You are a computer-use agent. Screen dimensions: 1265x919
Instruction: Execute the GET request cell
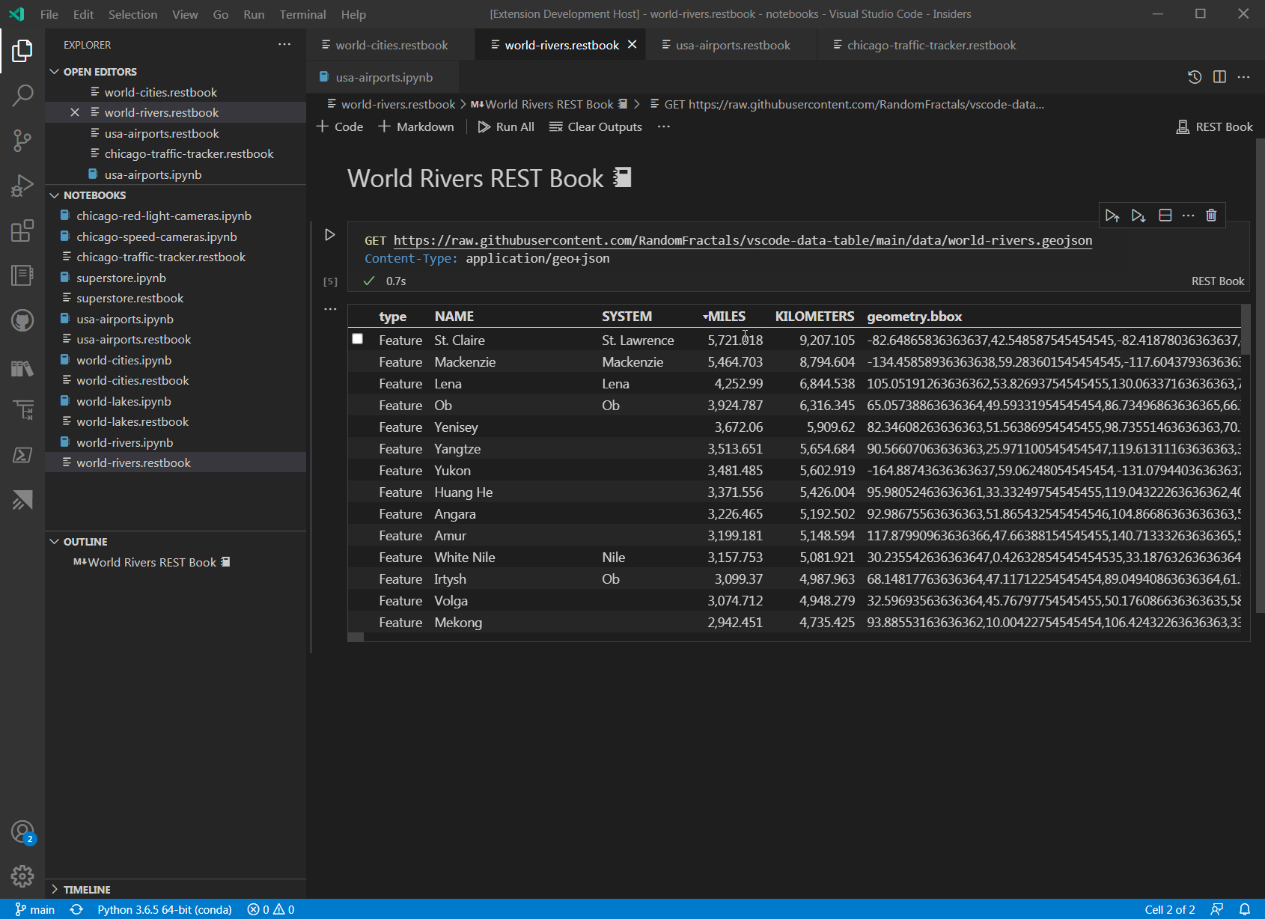(x=329, y=235)
